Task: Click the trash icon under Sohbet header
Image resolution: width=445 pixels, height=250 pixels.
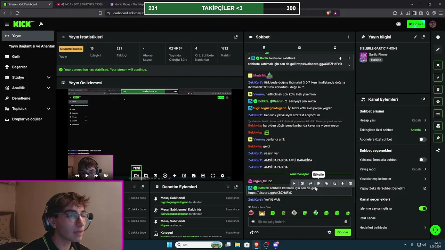Action: click(264, 48)
